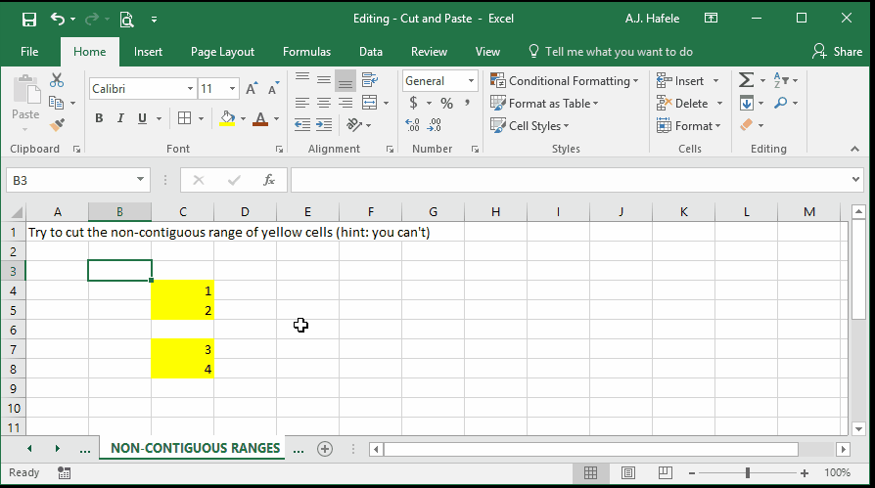Toggle Align Right button
The height and width of the screenshot is (488, 875).
[x=345, y=103]
